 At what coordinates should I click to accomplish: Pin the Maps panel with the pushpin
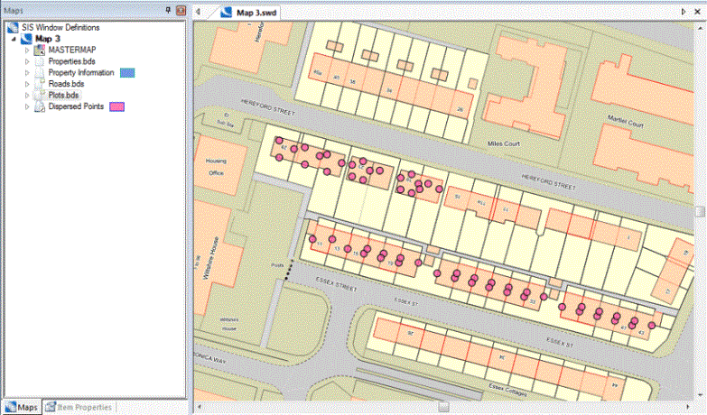(x=168, y=9)
